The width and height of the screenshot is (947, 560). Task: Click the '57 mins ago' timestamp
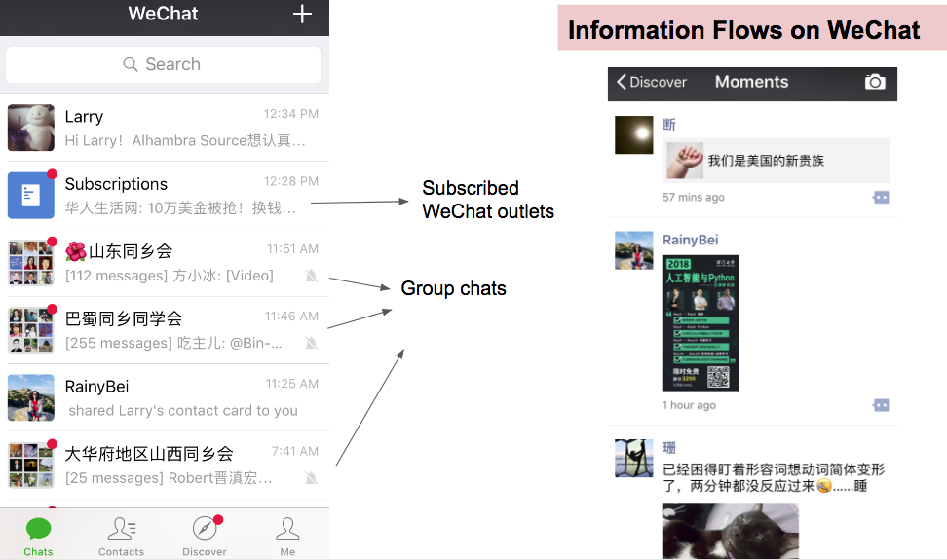(x=694, y=198)
